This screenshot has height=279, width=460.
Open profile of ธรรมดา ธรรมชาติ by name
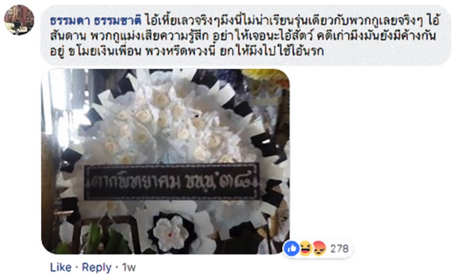pyautogui.click(x=96, y=21)
